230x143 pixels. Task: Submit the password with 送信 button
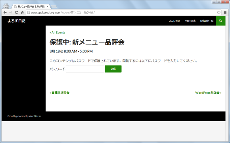coord(113,69)
